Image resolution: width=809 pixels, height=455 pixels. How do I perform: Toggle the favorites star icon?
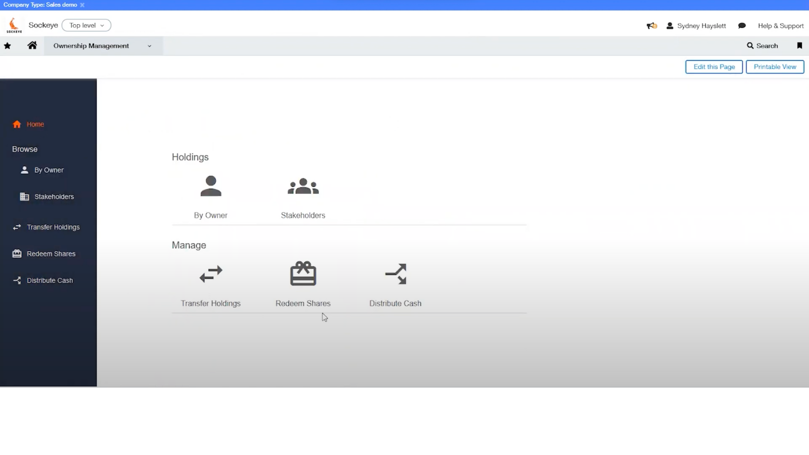coord(7,45)
